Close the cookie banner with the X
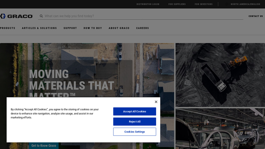 tap(156, 102)
